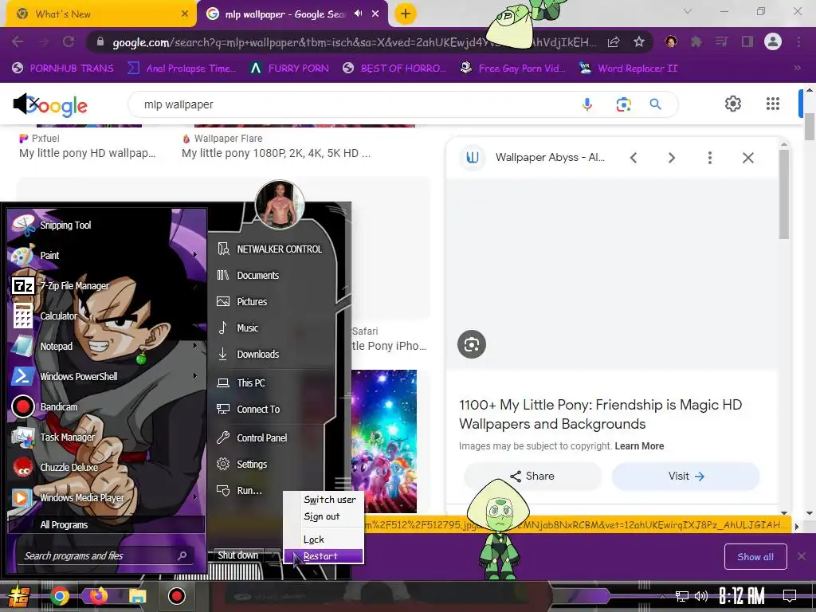This screenshot has width=816, height=612.
Task: Open the Google apps grid
Action: 773,104
